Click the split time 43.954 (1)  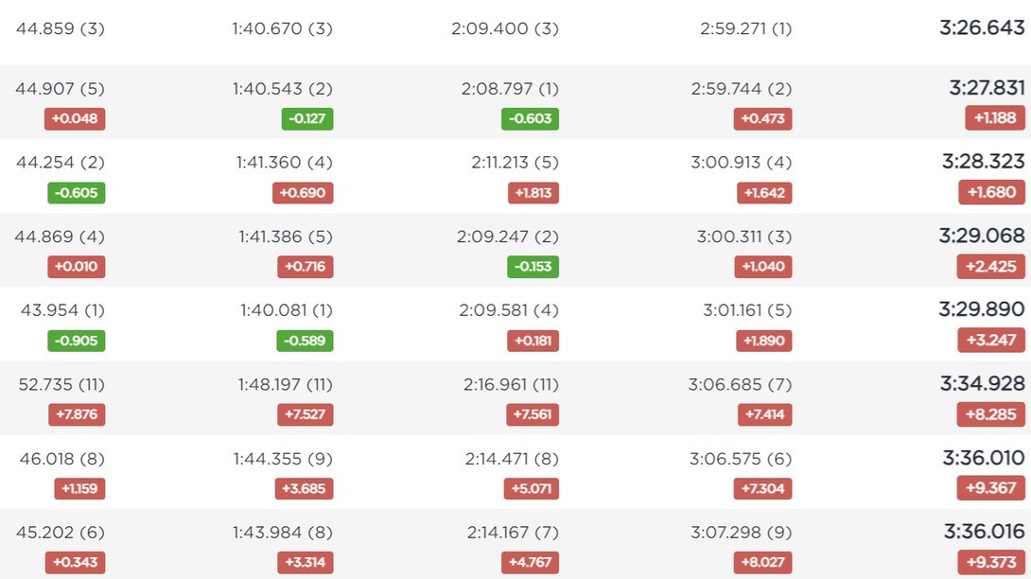click(x=62, y=310)
